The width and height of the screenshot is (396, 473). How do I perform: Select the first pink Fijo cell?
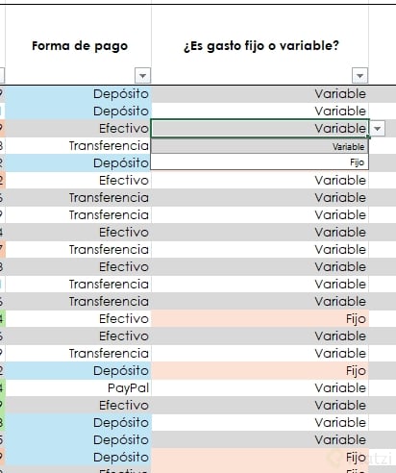pyautogui.click(x=260, y=319)
